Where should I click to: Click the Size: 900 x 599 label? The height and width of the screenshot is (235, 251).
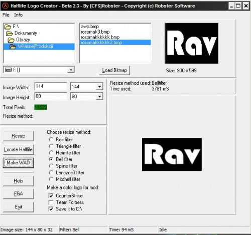pyautogui.click(x=181, y=71)
